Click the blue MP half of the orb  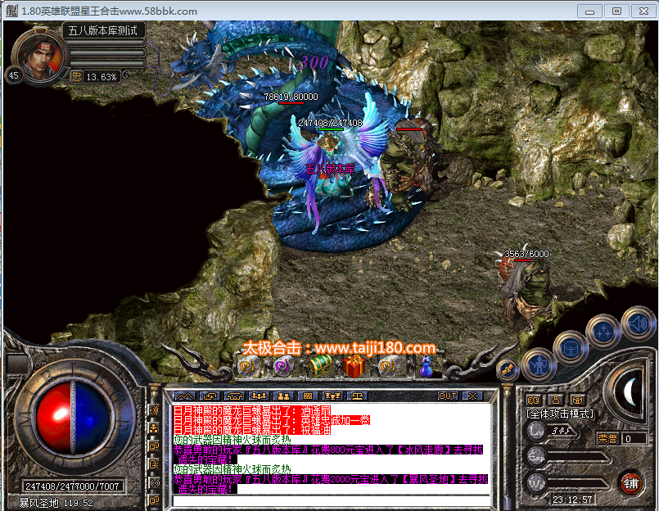[x=93, y=417]
